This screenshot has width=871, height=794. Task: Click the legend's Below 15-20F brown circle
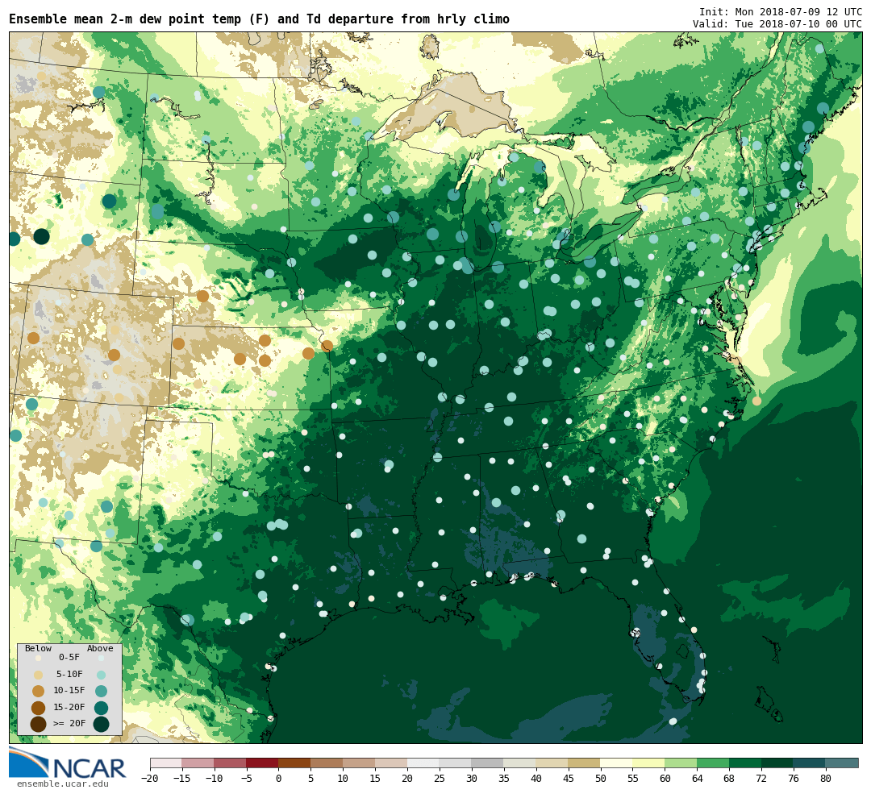(39, 708)
